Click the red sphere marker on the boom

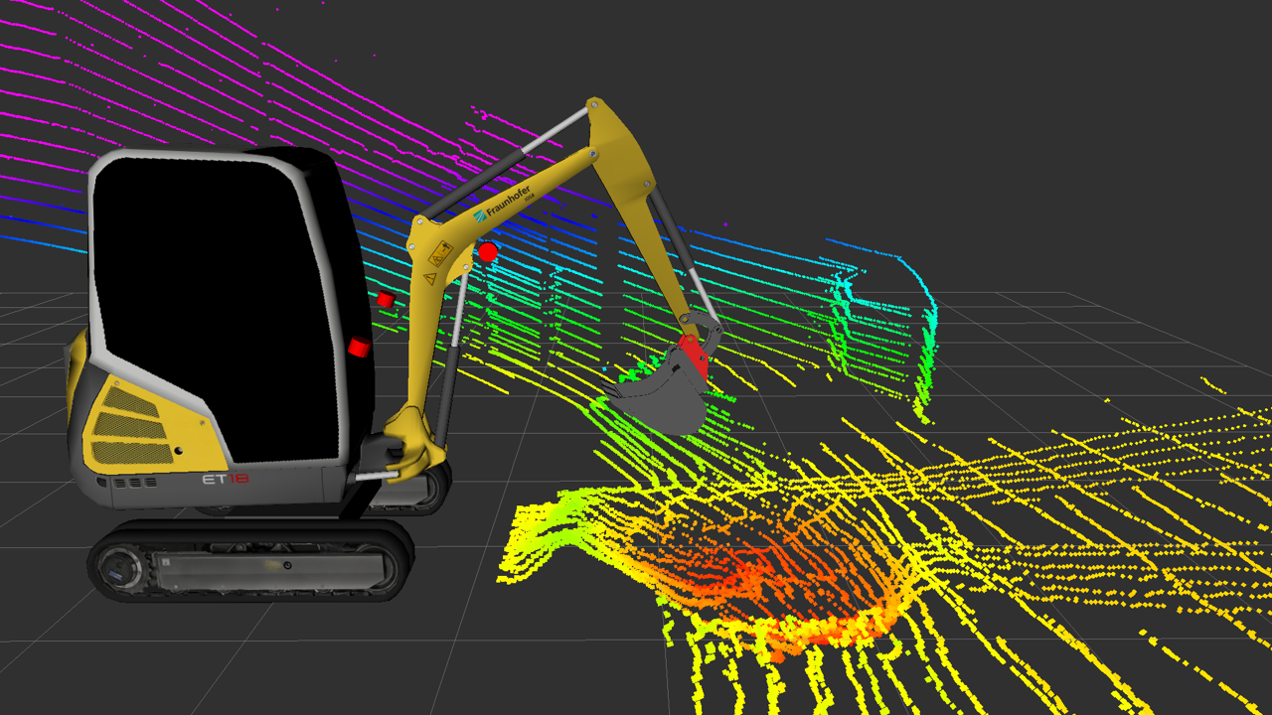488,252
